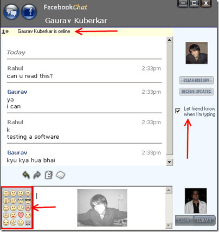Insert the tongue-out emoticon
The image size is (219, 232).
point(21,193)
